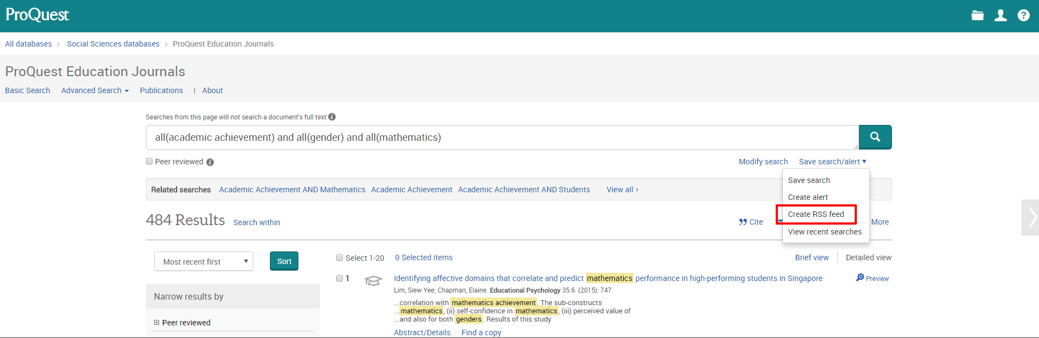Open related search Academic Achievement AND Mathematics
1039x338 pixels.
pyautogui.click(x=292, y=190)
